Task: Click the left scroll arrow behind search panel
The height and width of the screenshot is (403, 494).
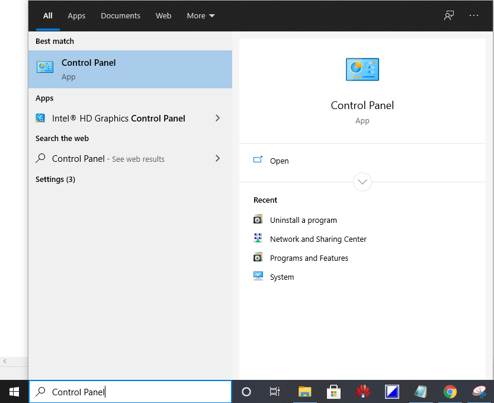Action: pos(5,361)
